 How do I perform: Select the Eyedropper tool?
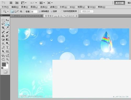coord(7,28)
